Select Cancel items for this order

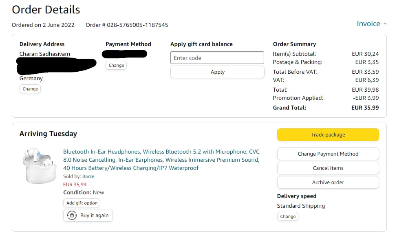tap(328, 168)
